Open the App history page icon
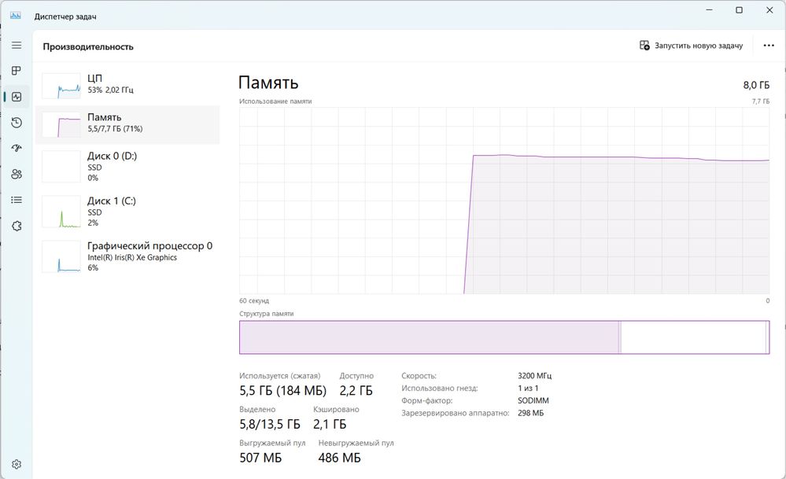Screen dimensions: 786x479 17,123
